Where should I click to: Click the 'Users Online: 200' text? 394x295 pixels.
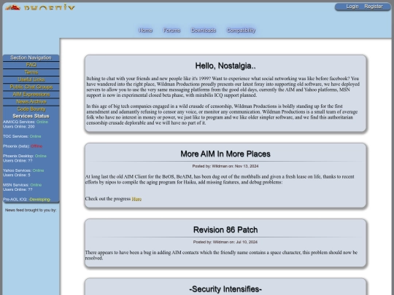19,127
